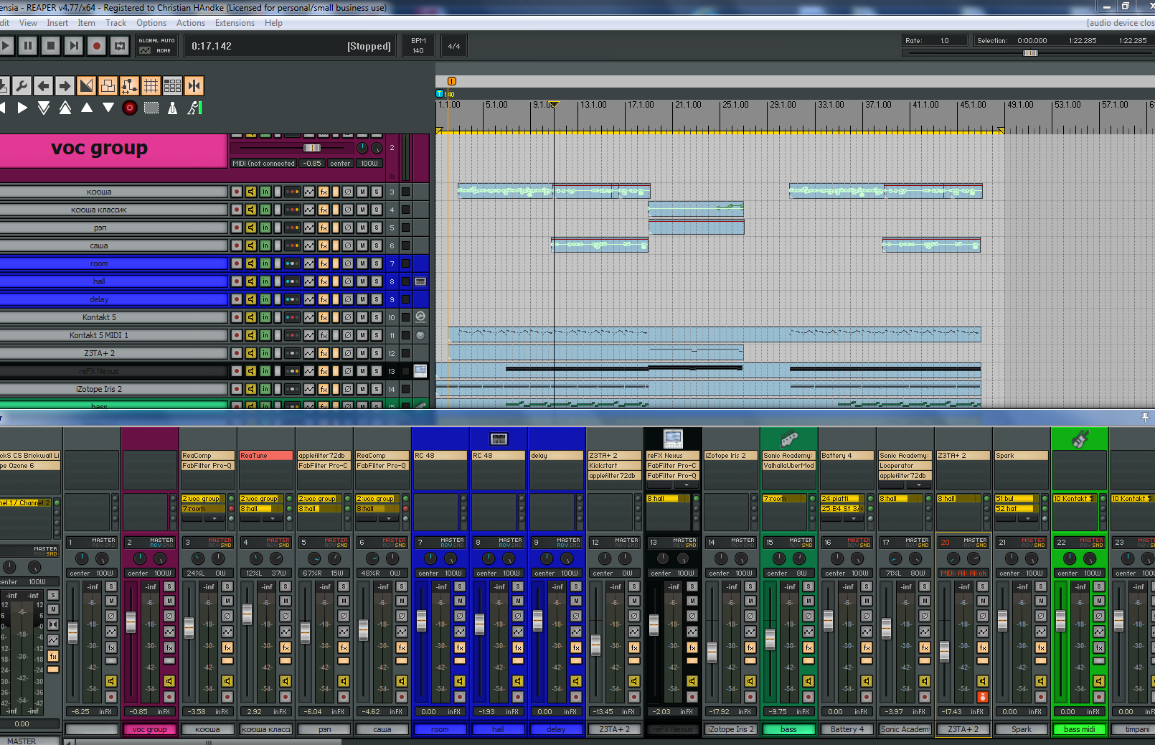Click the keyboard icon on hall mixer strip
The image size is (1155, 745).
click(x=499, y=439)
